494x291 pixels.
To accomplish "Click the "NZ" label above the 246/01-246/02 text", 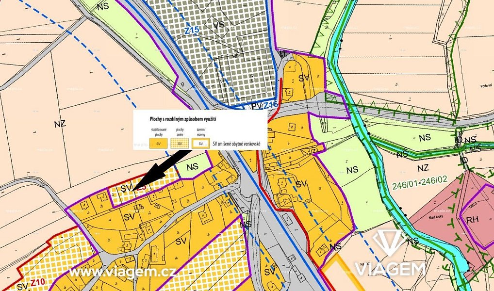I will [424, 168].
